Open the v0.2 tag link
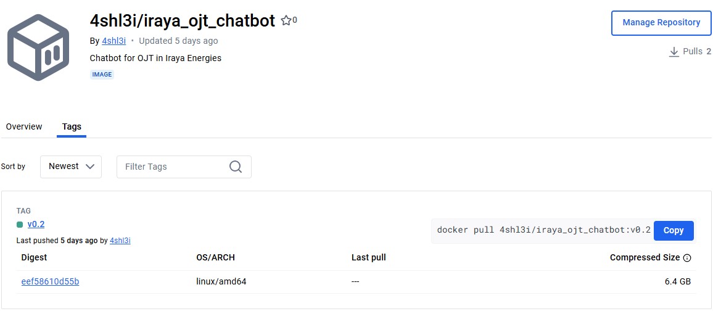713x311 pixels. (x=36, y=225)
